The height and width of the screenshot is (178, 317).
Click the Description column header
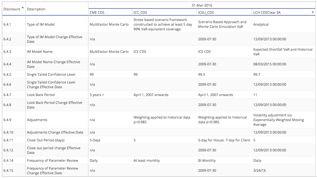(x=36, y=9)
